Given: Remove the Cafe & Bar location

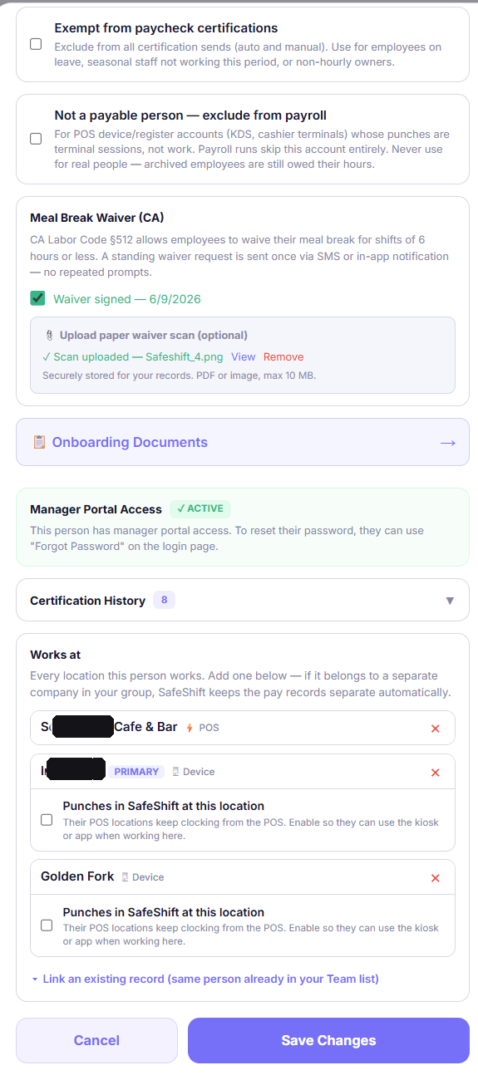Looking at the screenshot, I should (435, 729).
